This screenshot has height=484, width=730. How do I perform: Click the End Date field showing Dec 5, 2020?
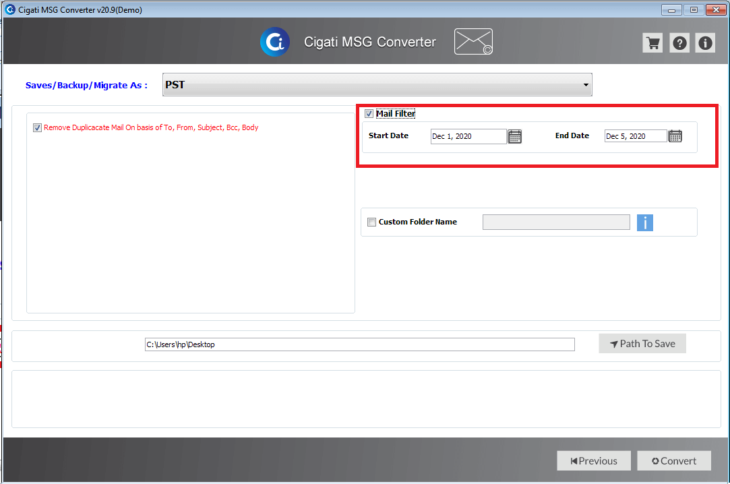[x=636, y=136]
